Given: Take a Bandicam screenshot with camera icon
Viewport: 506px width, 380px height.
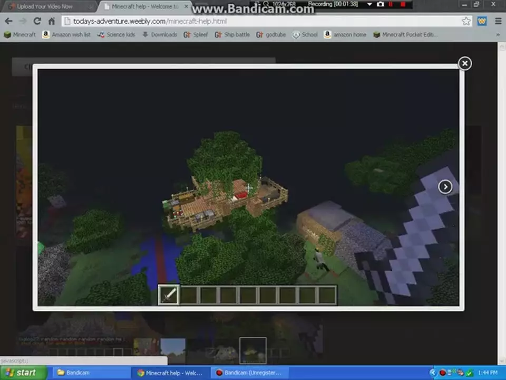Looking at the screenshot, I should point(381,4).
